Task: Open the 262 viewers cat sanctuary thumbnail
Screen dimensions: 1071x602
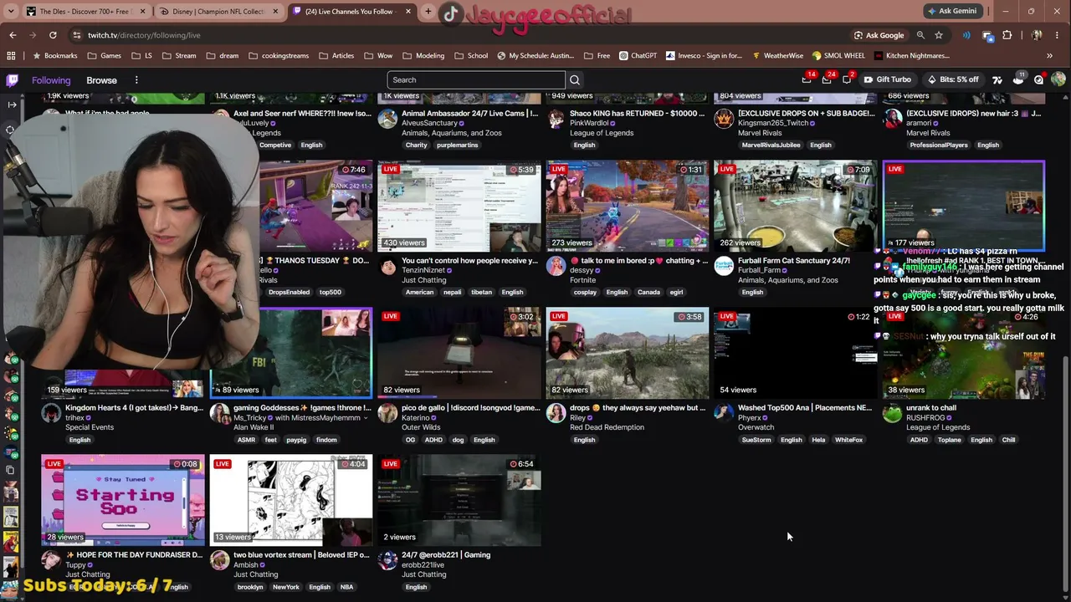Action: click(x=796, y=206)
